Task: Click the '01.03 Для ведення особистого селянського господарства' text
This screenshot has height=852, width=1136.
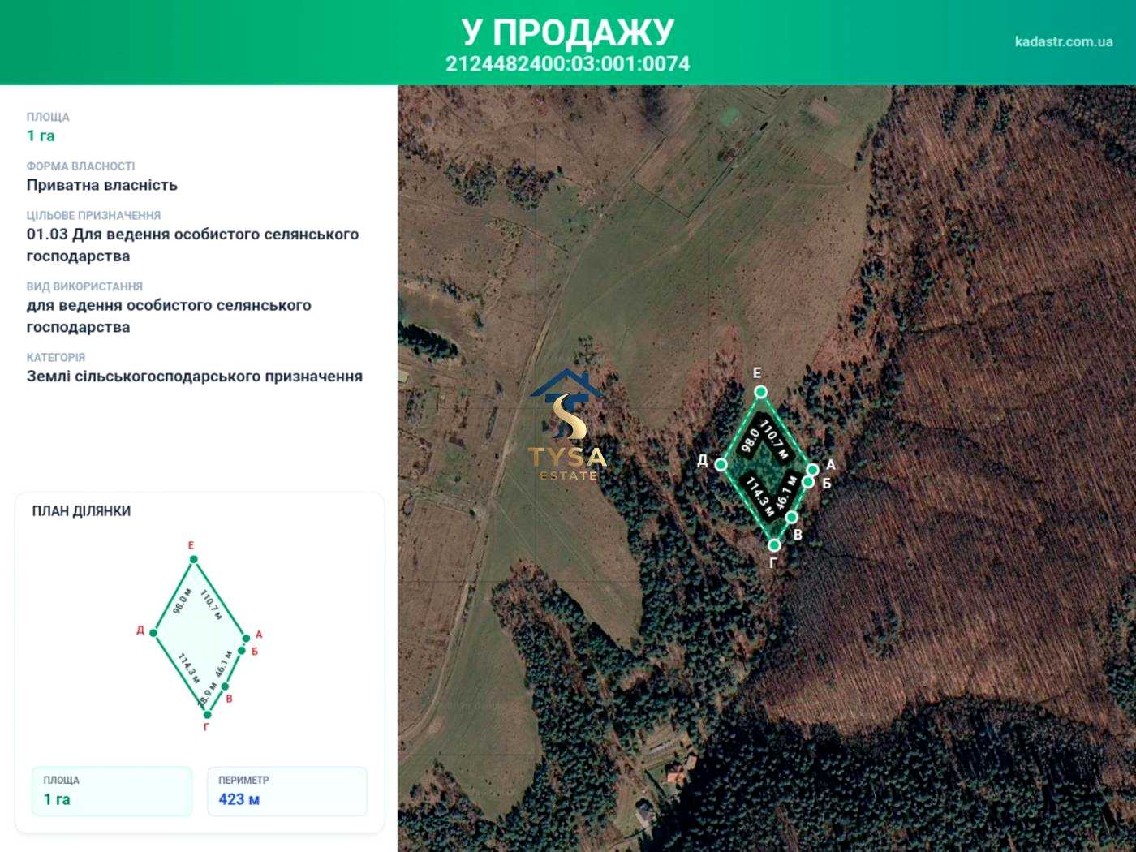Action: (192, 245)
